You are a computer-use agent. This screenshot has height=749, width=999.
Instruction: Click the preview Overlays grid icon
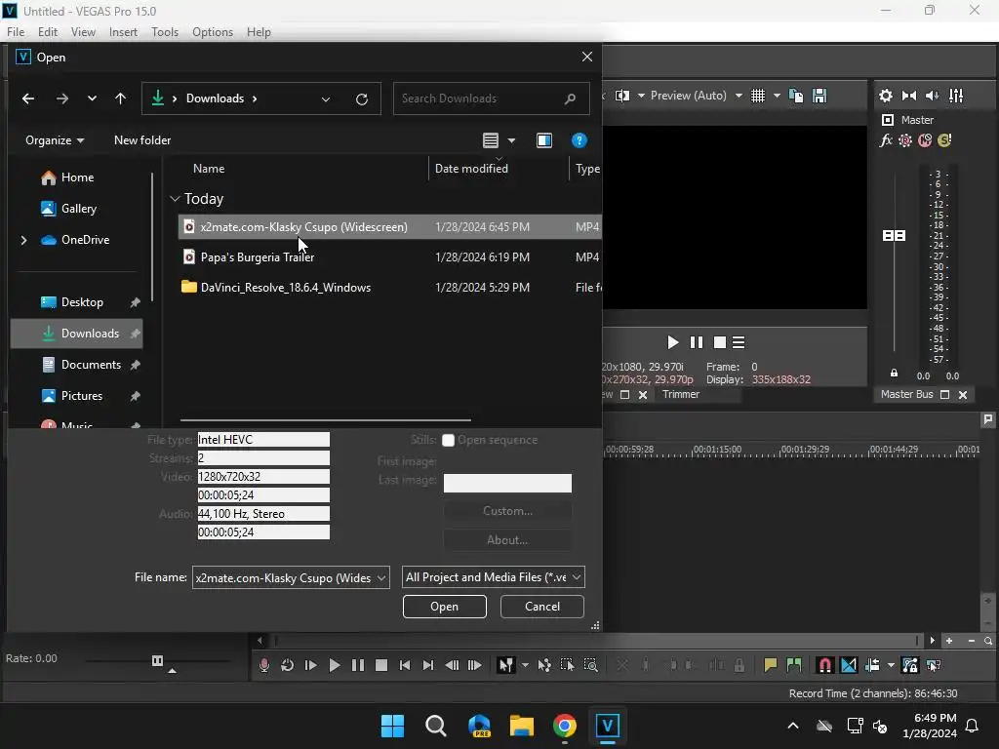tap(757, 96)
